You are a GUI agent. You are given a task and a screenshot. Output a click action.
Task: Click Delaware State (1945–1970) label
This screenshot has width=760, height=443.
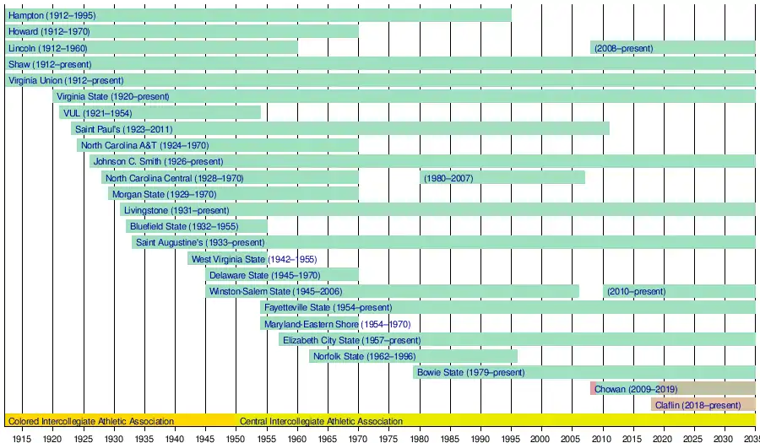pyautogui.click(x=264, y=275)
